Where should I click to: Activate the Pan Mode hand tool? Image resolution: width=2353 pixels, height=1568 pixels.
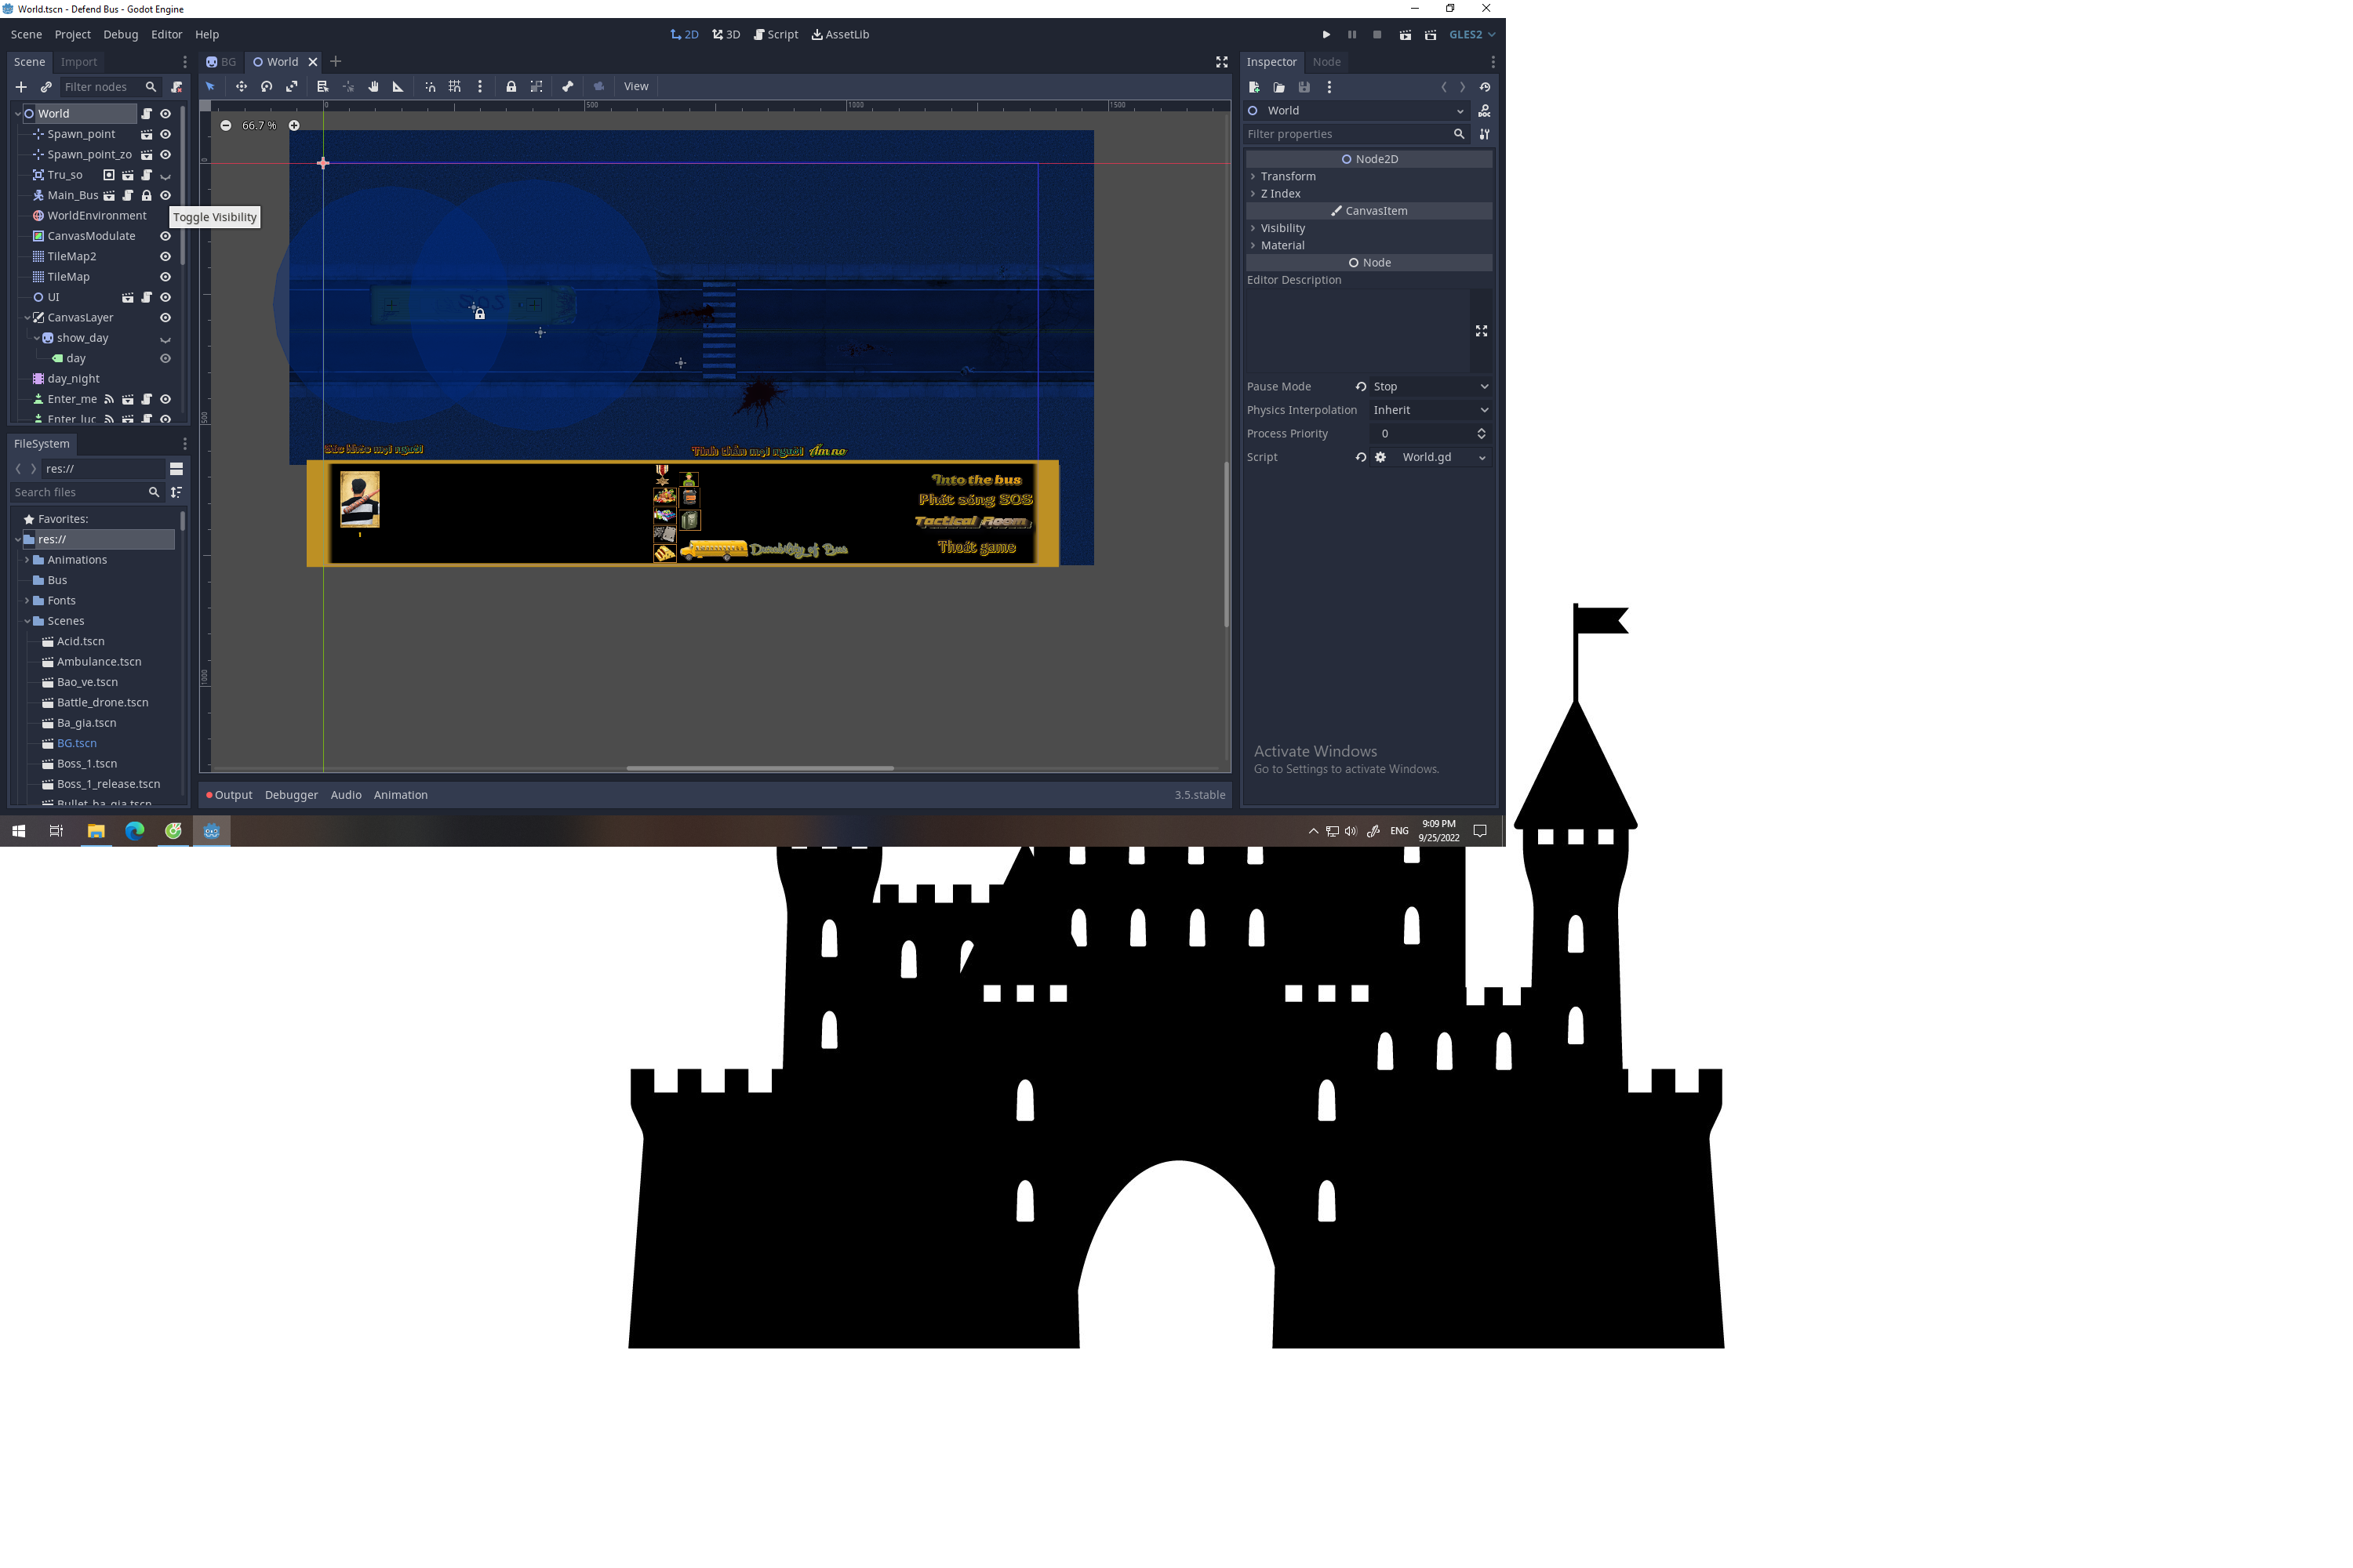[x=373, y=86]
